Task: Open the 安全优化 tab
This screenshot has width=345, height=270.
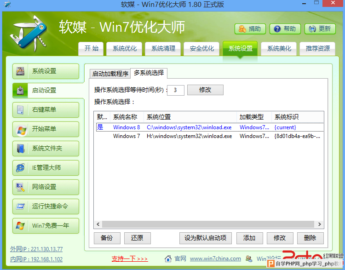Action: [x=202, y=48]
